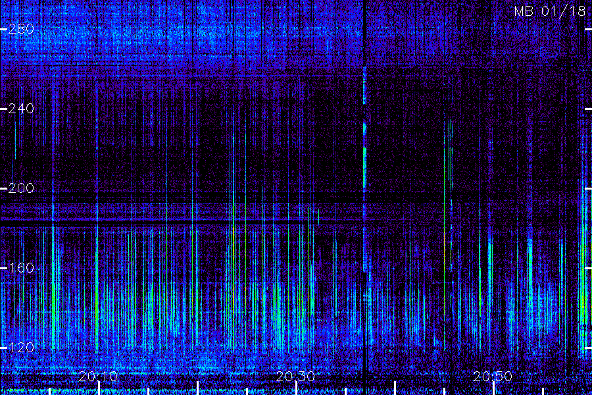Click the MB 01/18 date label

[550, 11]
